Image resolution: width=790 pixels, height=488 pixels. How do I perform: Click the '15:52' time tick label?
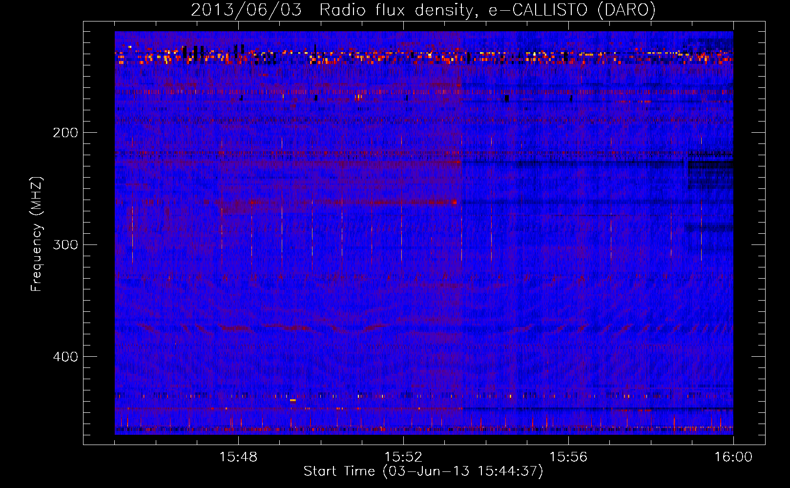point(403,457)
